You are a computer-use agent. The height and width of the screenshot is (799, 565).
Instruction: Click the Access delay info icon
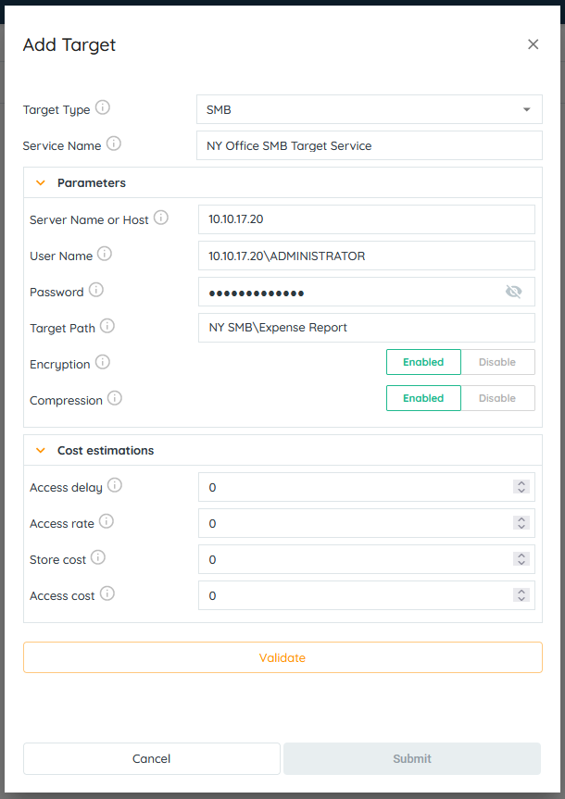[x=115, y=486]
